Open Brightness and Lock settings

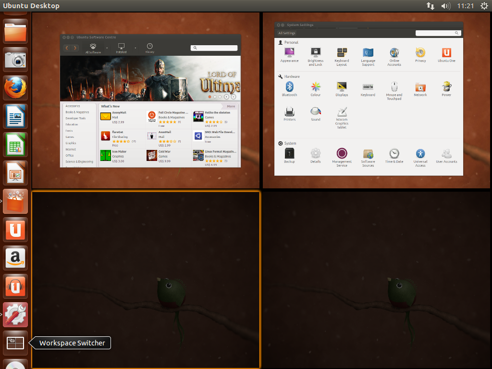click(x=315, y=57)
